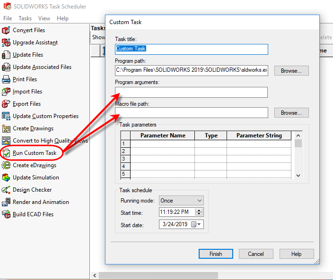Select the Create eDrawings task label
The image size is (333, 280).
point(35,165)
